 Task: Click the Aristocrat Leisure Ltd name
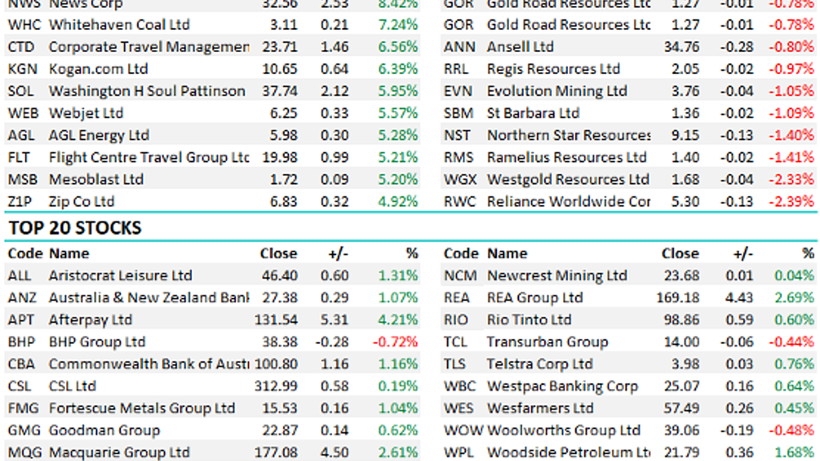(x=120, y=275)
